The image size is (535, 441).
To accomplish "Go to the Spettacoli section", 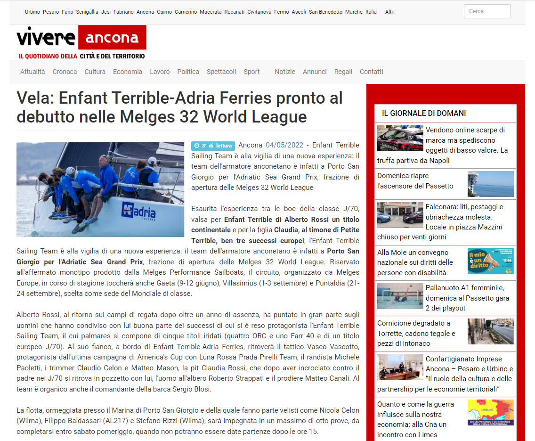I will click(x=221, y=72).
